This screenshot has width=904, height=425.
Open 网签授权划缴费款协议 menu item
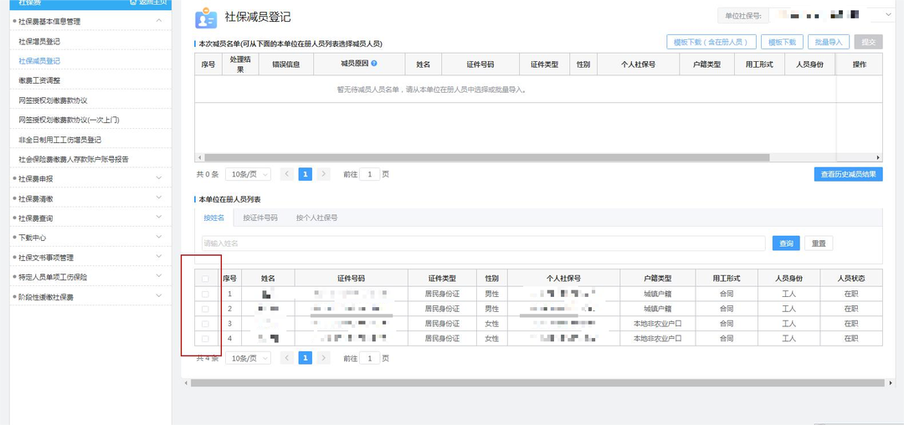pos(53,100)
